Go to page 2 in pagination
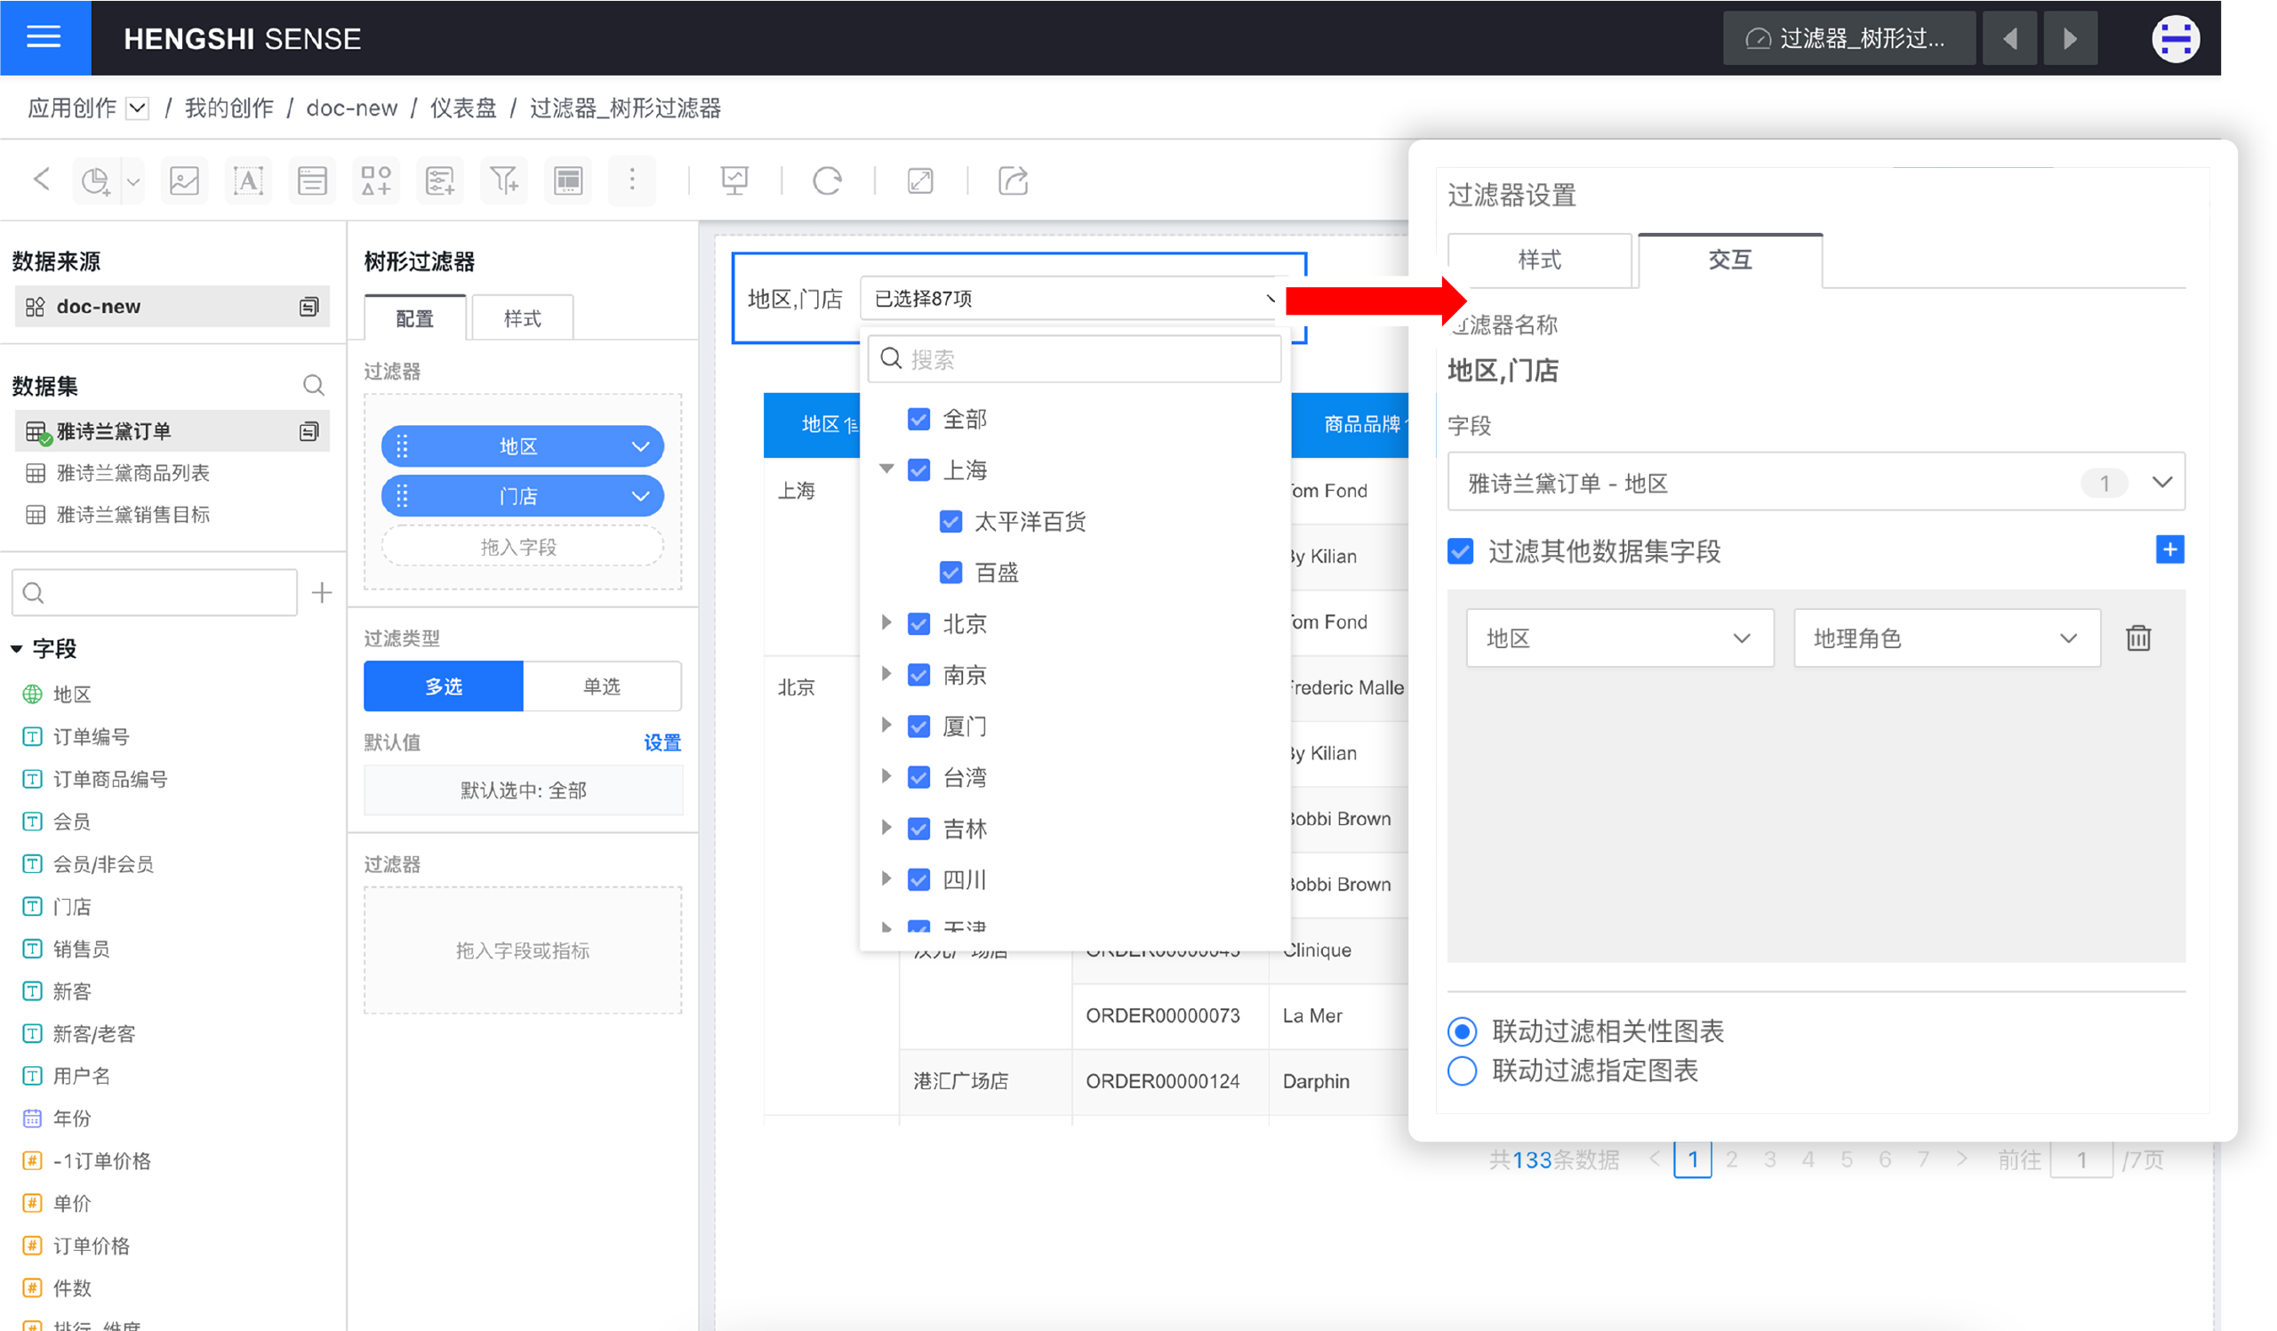The height and width of the screenshot is (1331, 2277). pyautogui.click(x=1731, y=1159)
